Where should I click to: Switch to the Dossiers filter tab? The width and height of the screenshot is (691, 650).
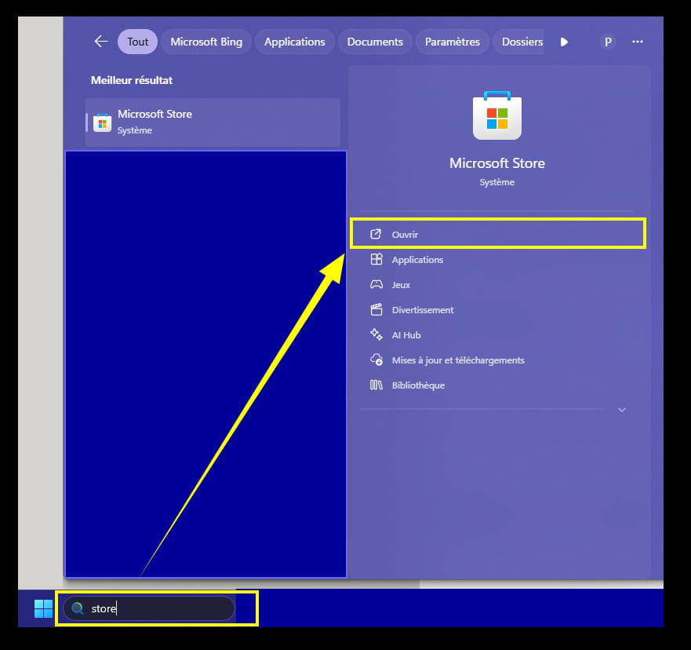[x=519, y=42]
